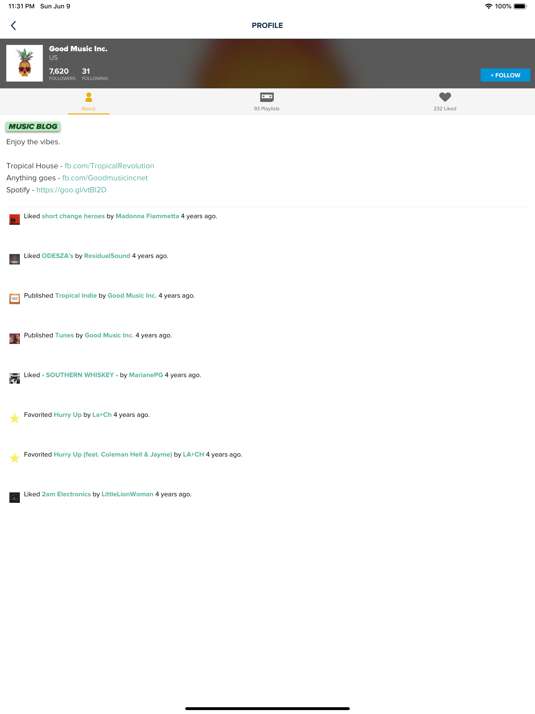Tap the Good Music Inc. profile name
The image size is (535, 714).
[x=78, y=49]
